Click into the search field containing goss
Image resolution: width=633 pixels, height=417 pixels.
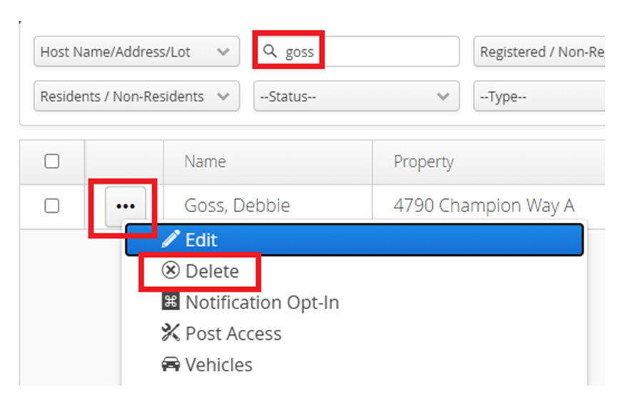click(x=357, y=51)
